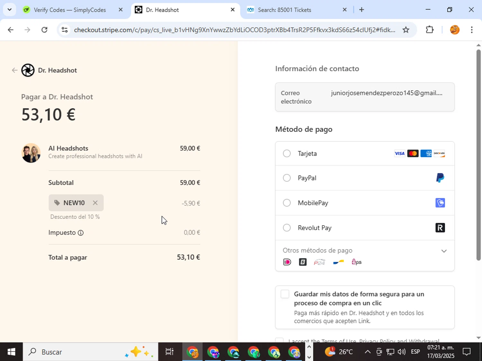Click the Correo electrónico email field
Screen dimensions: 482x361
tap(365, 97)
